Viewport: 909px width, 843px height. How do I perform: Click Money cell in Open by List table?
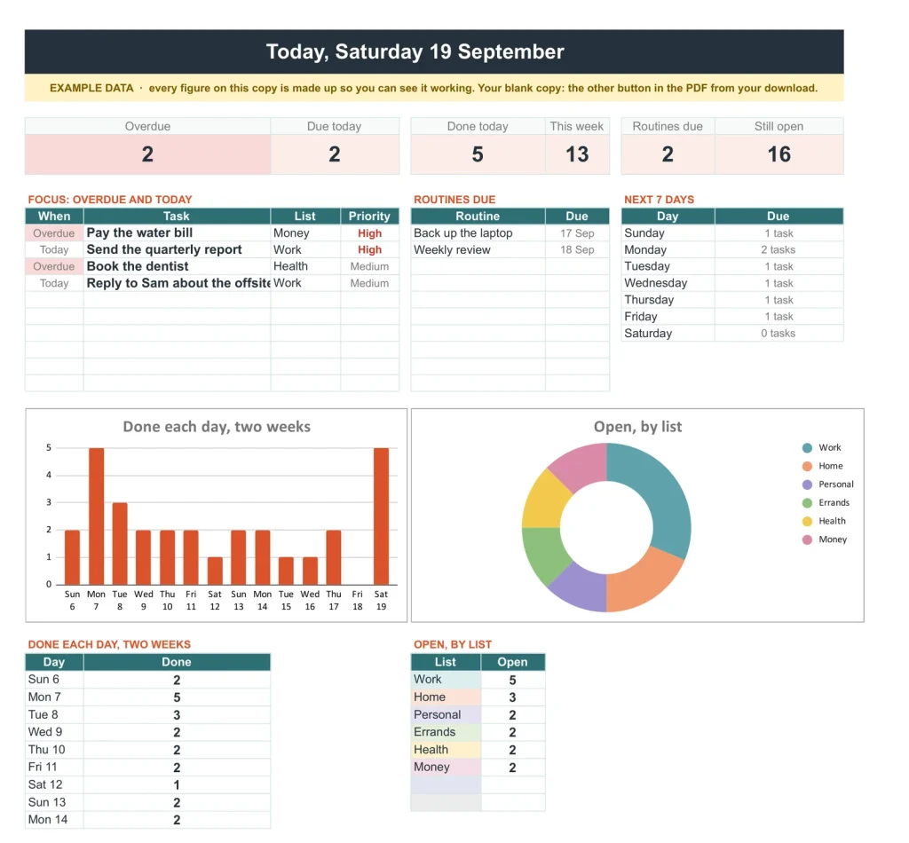(446, 768)
